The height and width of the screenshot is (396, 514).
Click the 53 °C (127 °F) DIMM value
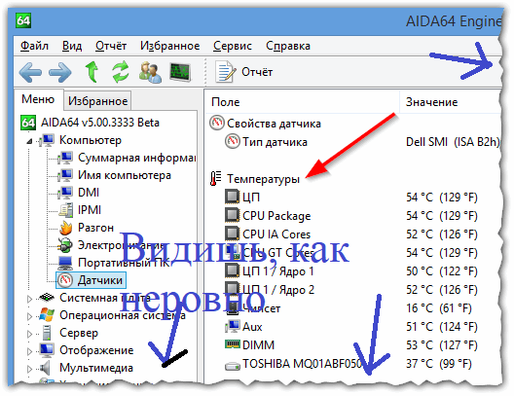tap(442, 345)
